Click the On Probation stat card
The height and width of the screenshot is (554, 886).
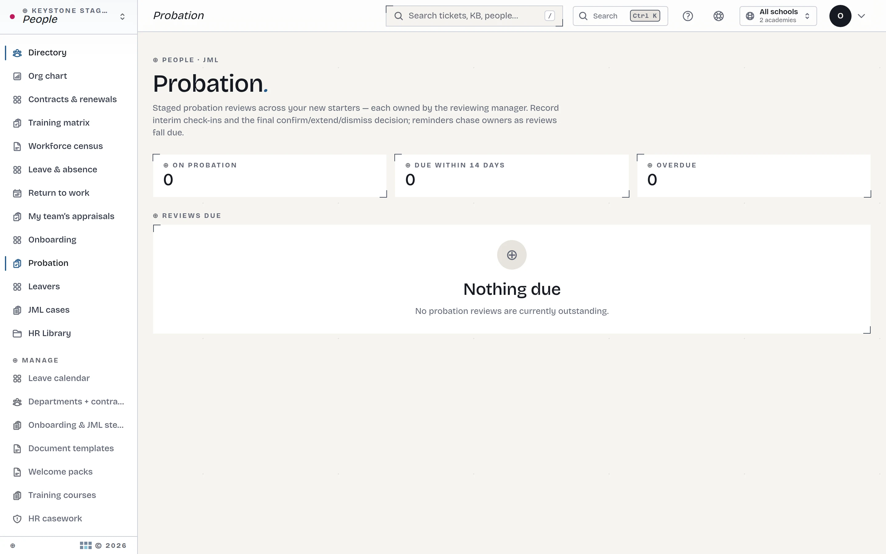click(x=270, y=176)
